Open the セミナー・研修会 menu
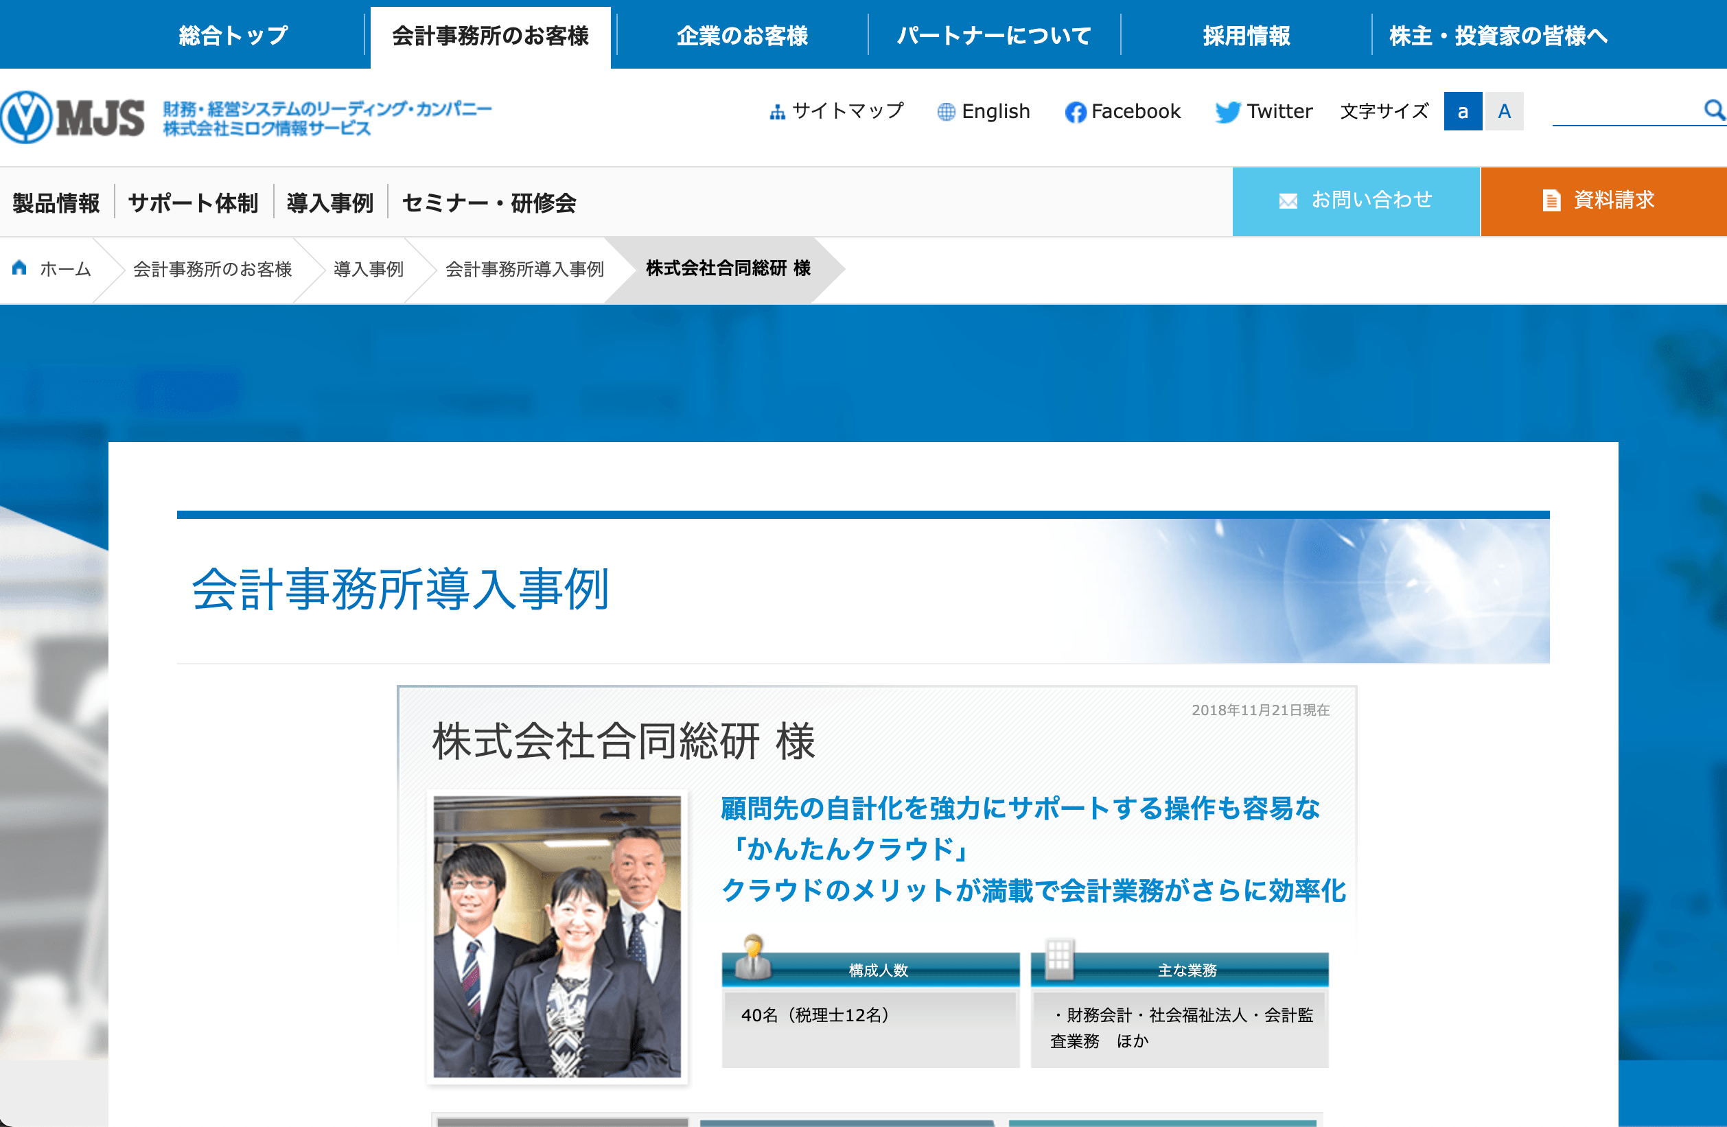The height and width of the screenshot is (1127, 1727). click(x=489, y=202)
